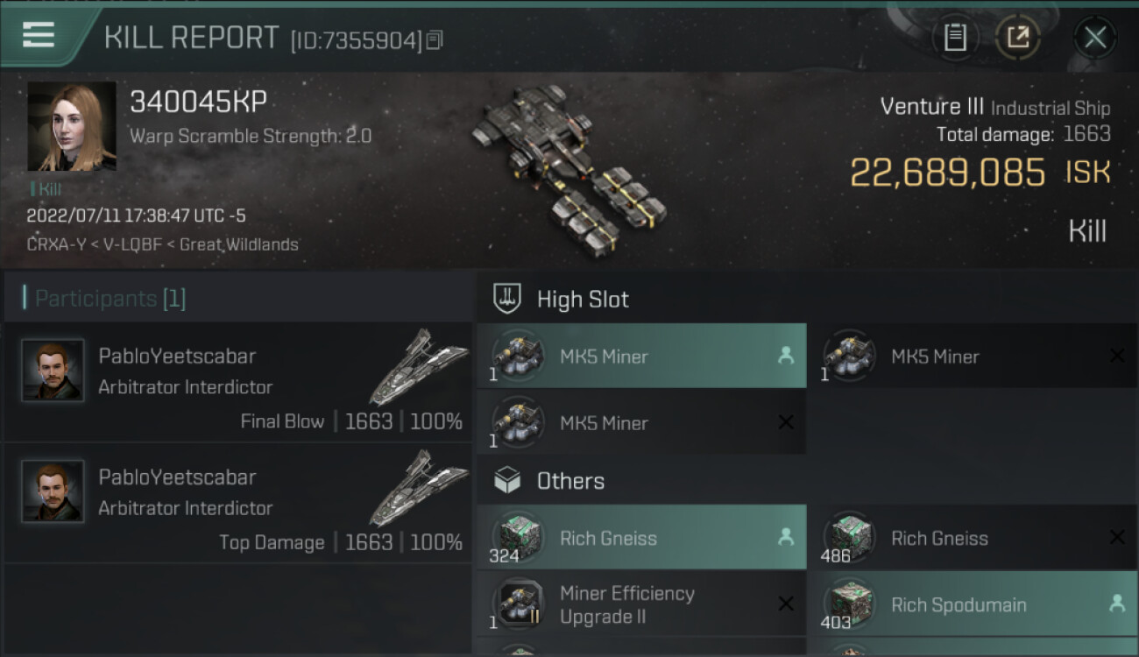The width and height of the screenshot is (1139, 657).
Task: Click the Final Blow Arbitrator Interdictor ship icon
Action: point(419,366)
